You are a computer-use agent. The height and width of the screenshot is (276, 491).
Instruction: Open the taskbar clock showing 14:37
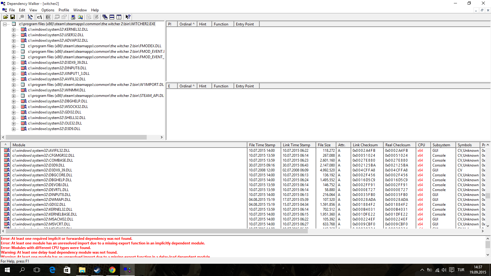coord(478,270)
